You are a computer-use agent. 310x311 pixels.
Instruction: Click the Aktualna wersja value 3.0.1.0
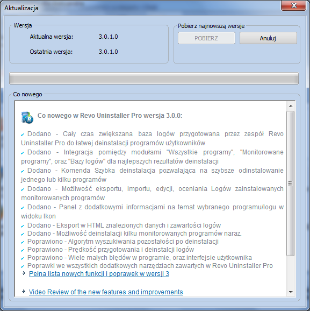(x=109, y=37)
